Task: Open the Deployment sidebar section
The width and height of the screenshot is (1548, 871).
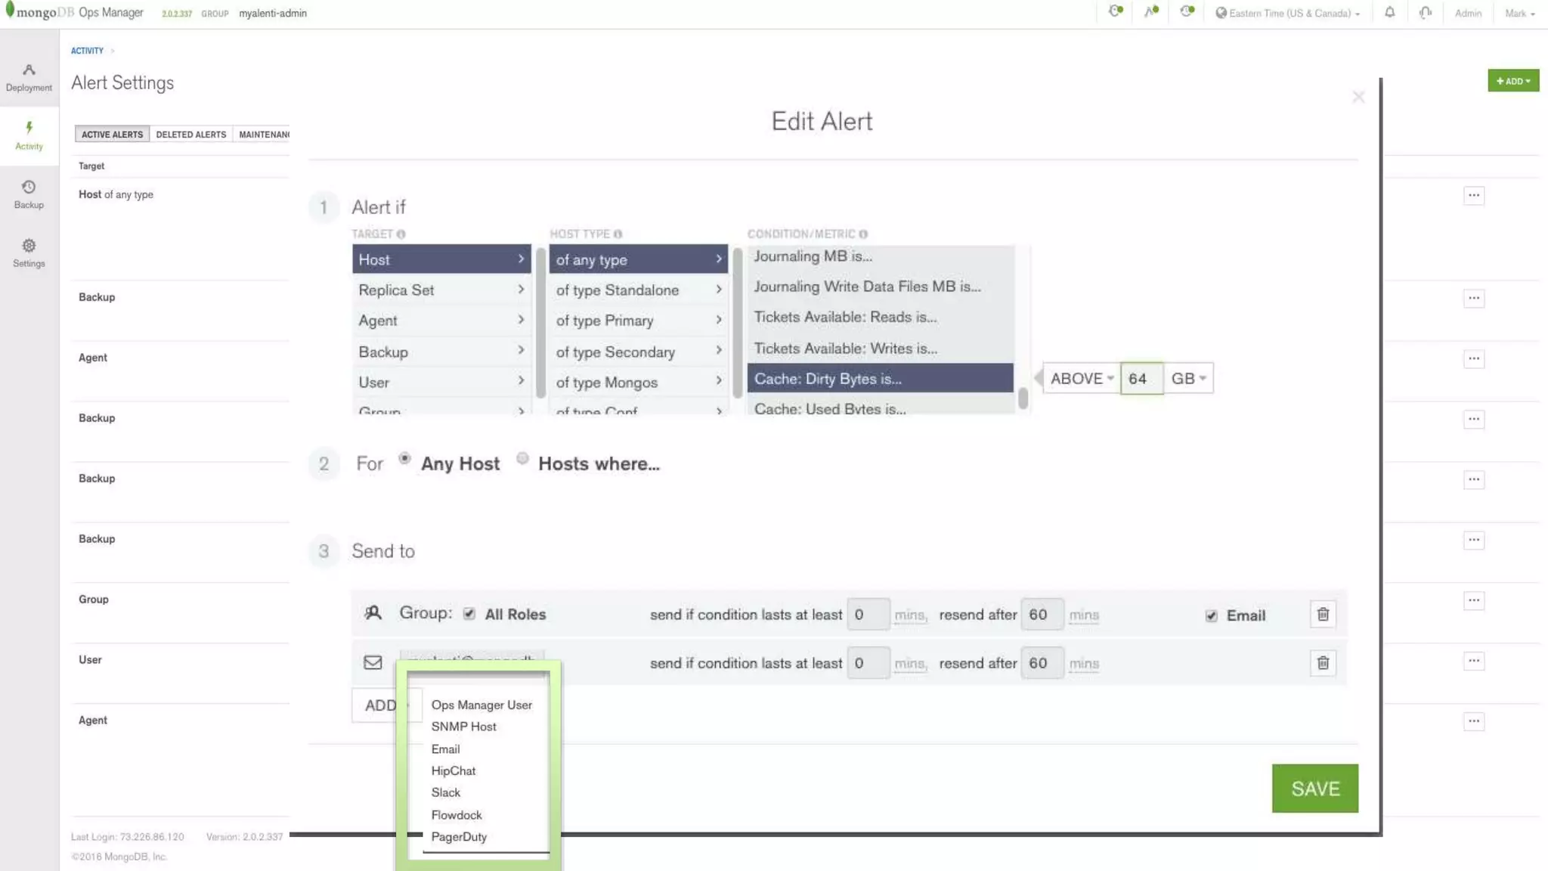Action: [x=29, y=77]
